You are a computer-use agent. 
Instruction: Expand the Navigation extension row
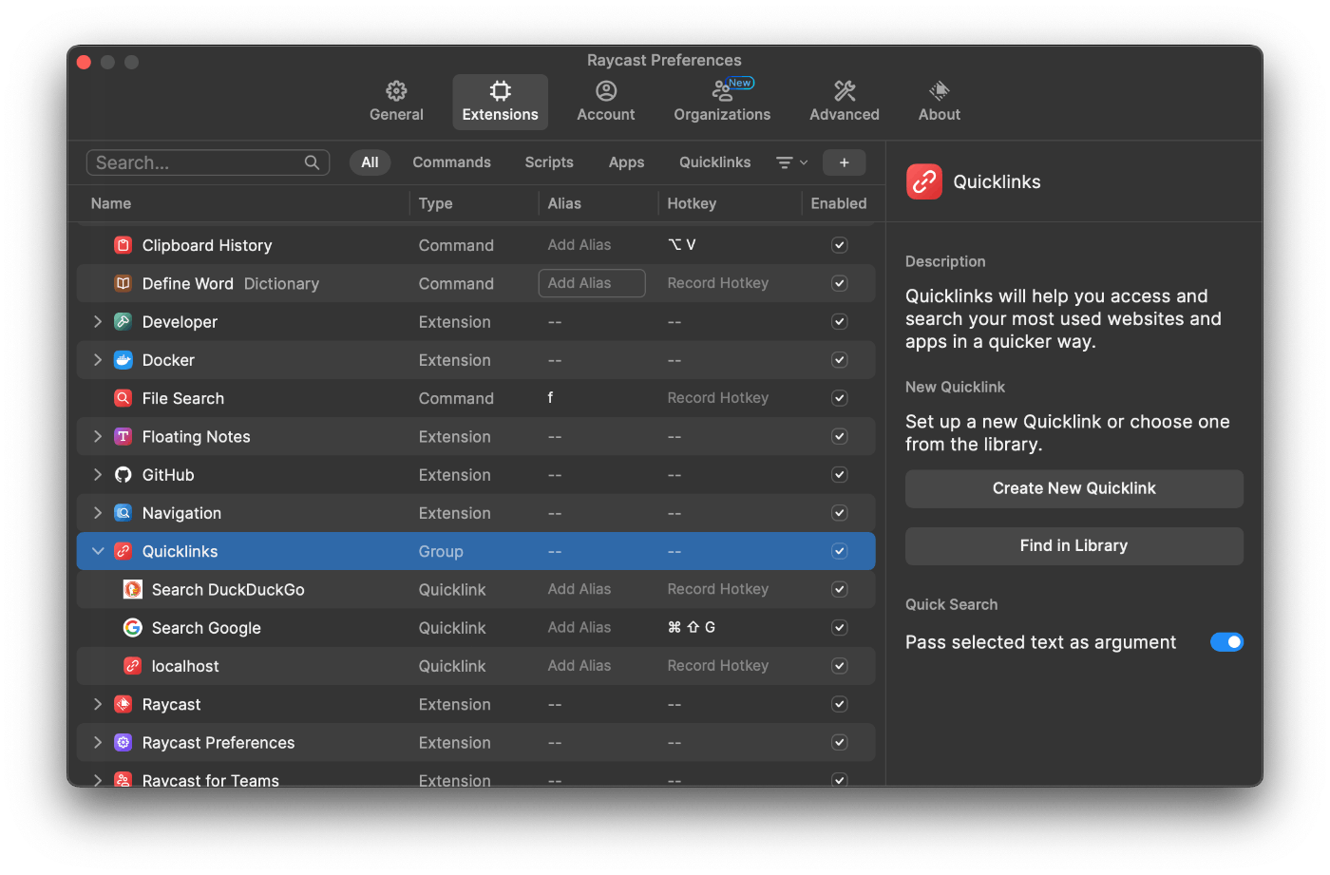coord(98,513)
